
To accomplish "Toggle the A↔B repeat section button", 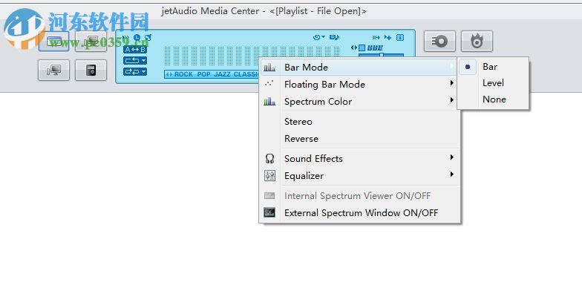I will pos(135,49).
